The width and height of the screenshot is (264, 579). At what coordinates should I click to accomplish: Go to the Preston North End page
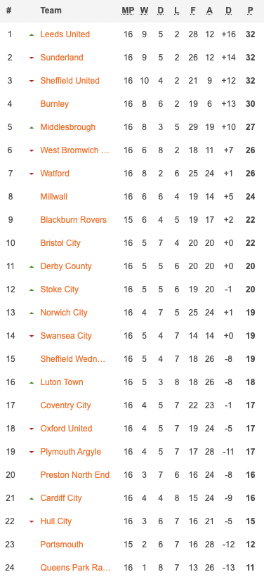click(75, 474)
